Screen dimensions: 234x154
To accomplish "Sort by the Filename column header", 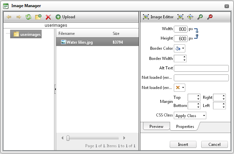I will tap(67, 34).
